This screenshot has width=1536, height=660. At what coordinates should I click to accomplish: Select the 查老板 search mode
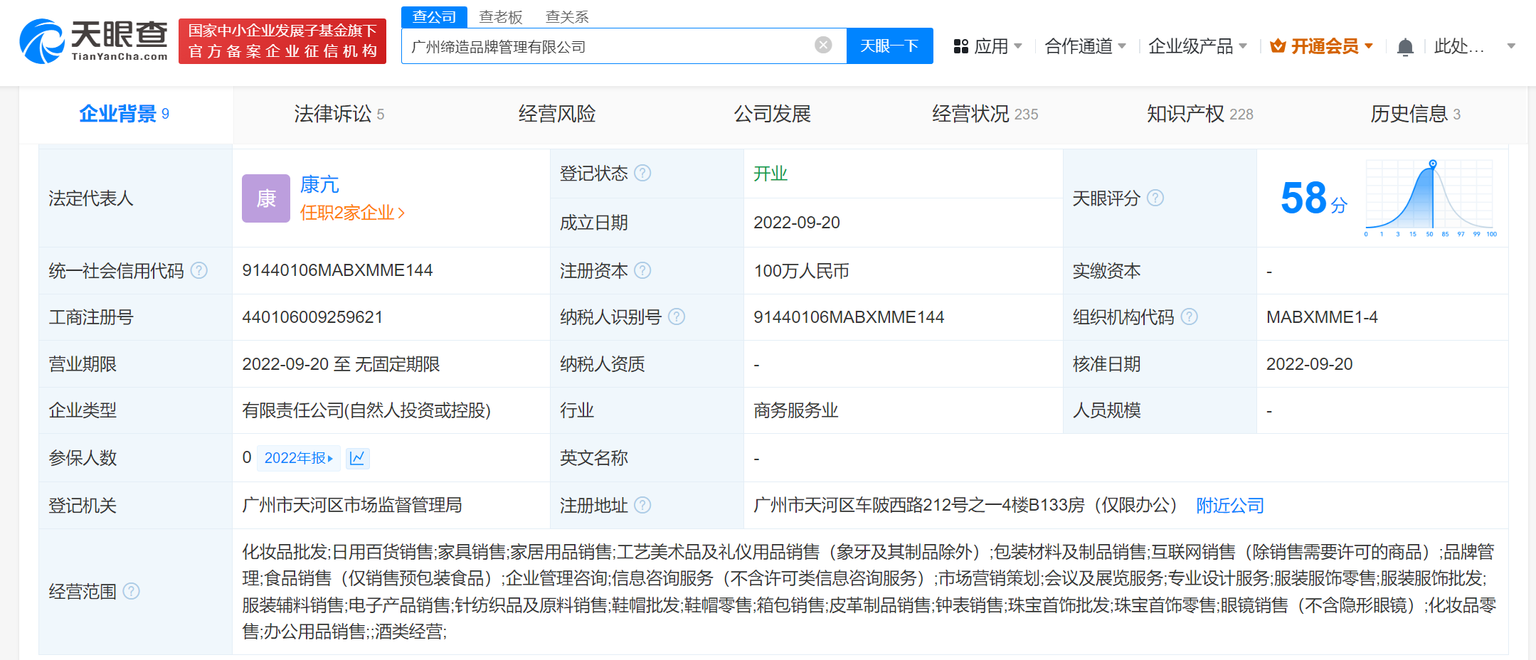(x=500, y=17)
